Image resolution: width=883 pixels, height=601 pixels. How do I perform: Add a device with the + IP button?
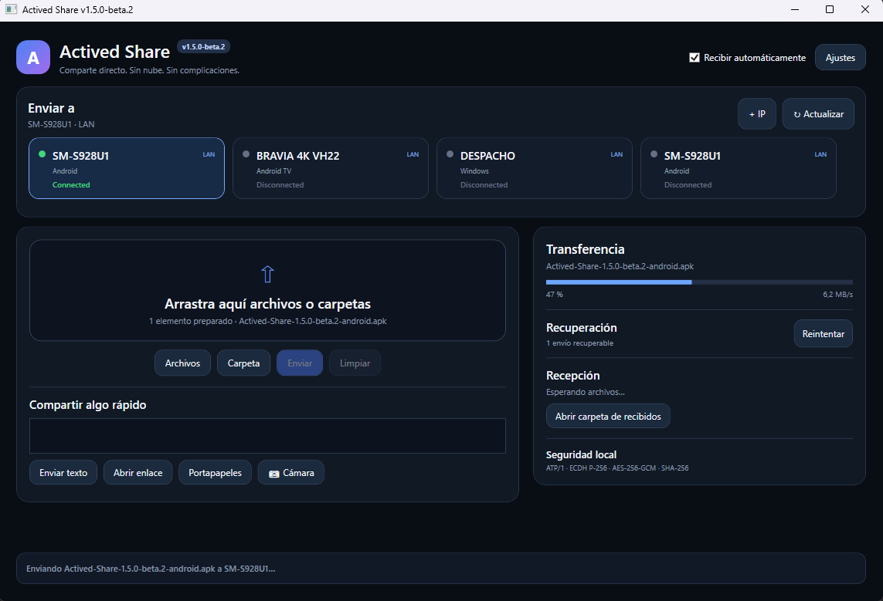pos(757,114)
